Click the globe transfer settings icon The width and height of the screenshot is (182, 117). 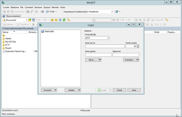pyautogui.click(x=117, y=12)
